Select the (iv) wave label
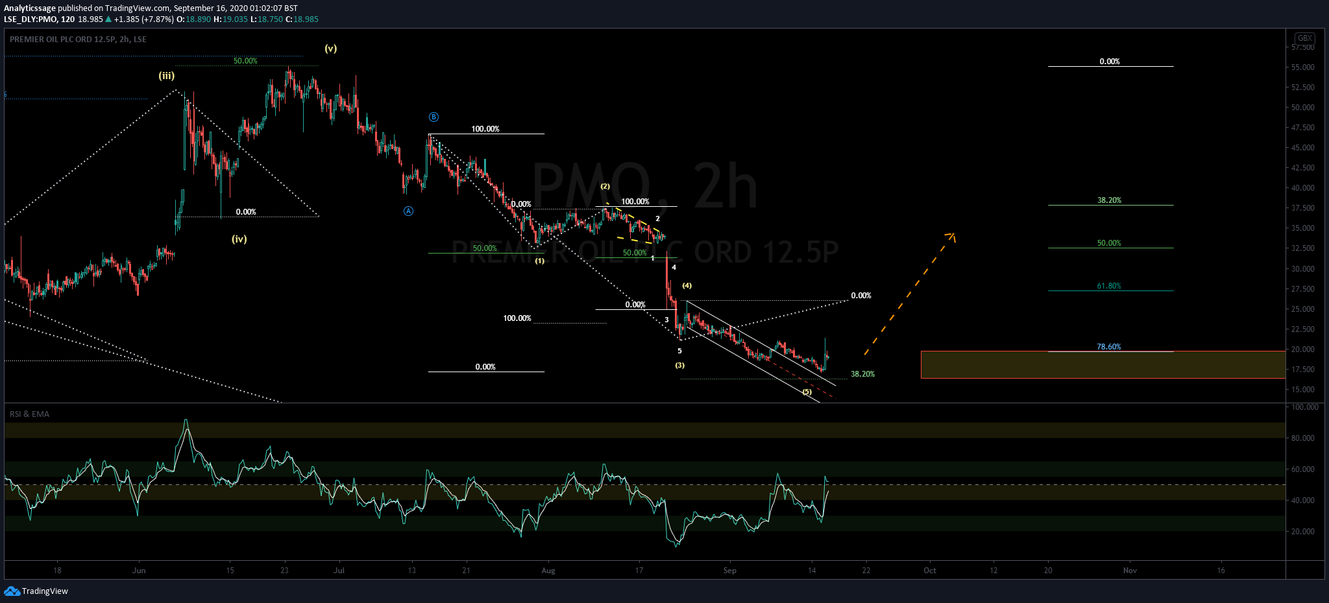This screenshot has width=1329, height=603. [x=239, y=239]
